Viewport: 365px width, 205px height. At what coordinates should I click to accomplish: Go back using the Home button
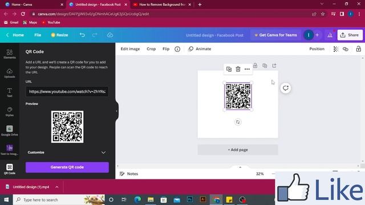15,35
